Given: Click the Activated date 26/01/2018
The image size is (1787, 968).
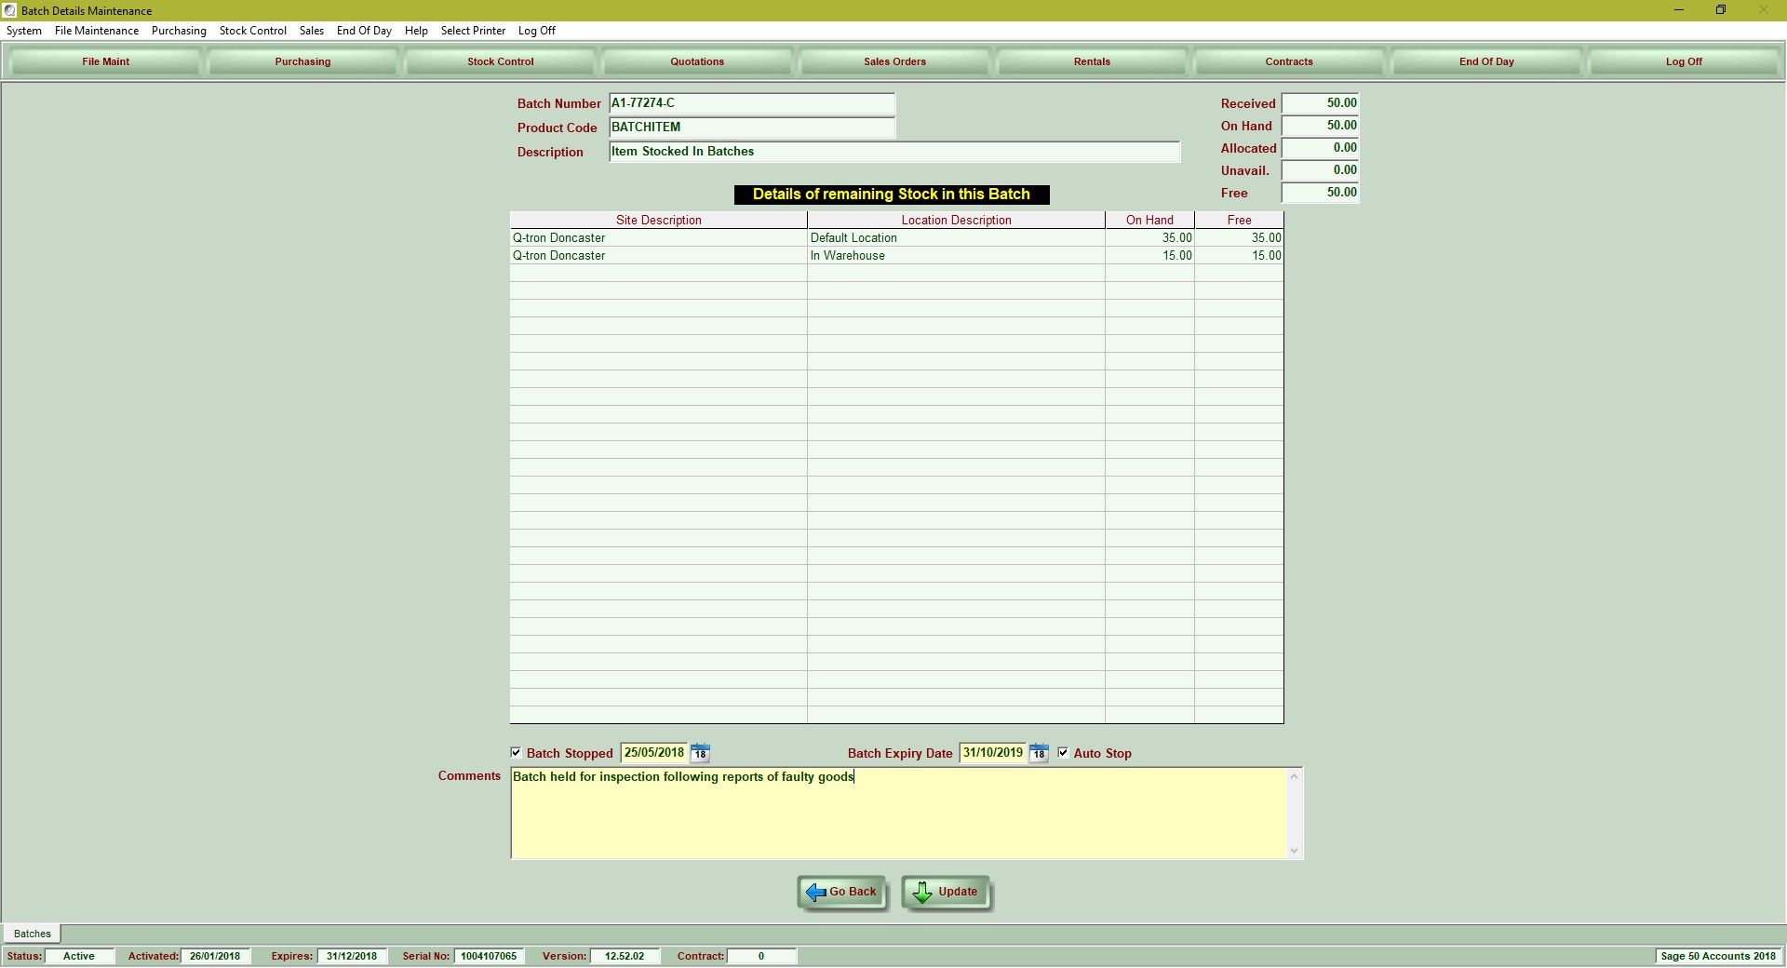Looking at the screenshot, I should 215,956.
